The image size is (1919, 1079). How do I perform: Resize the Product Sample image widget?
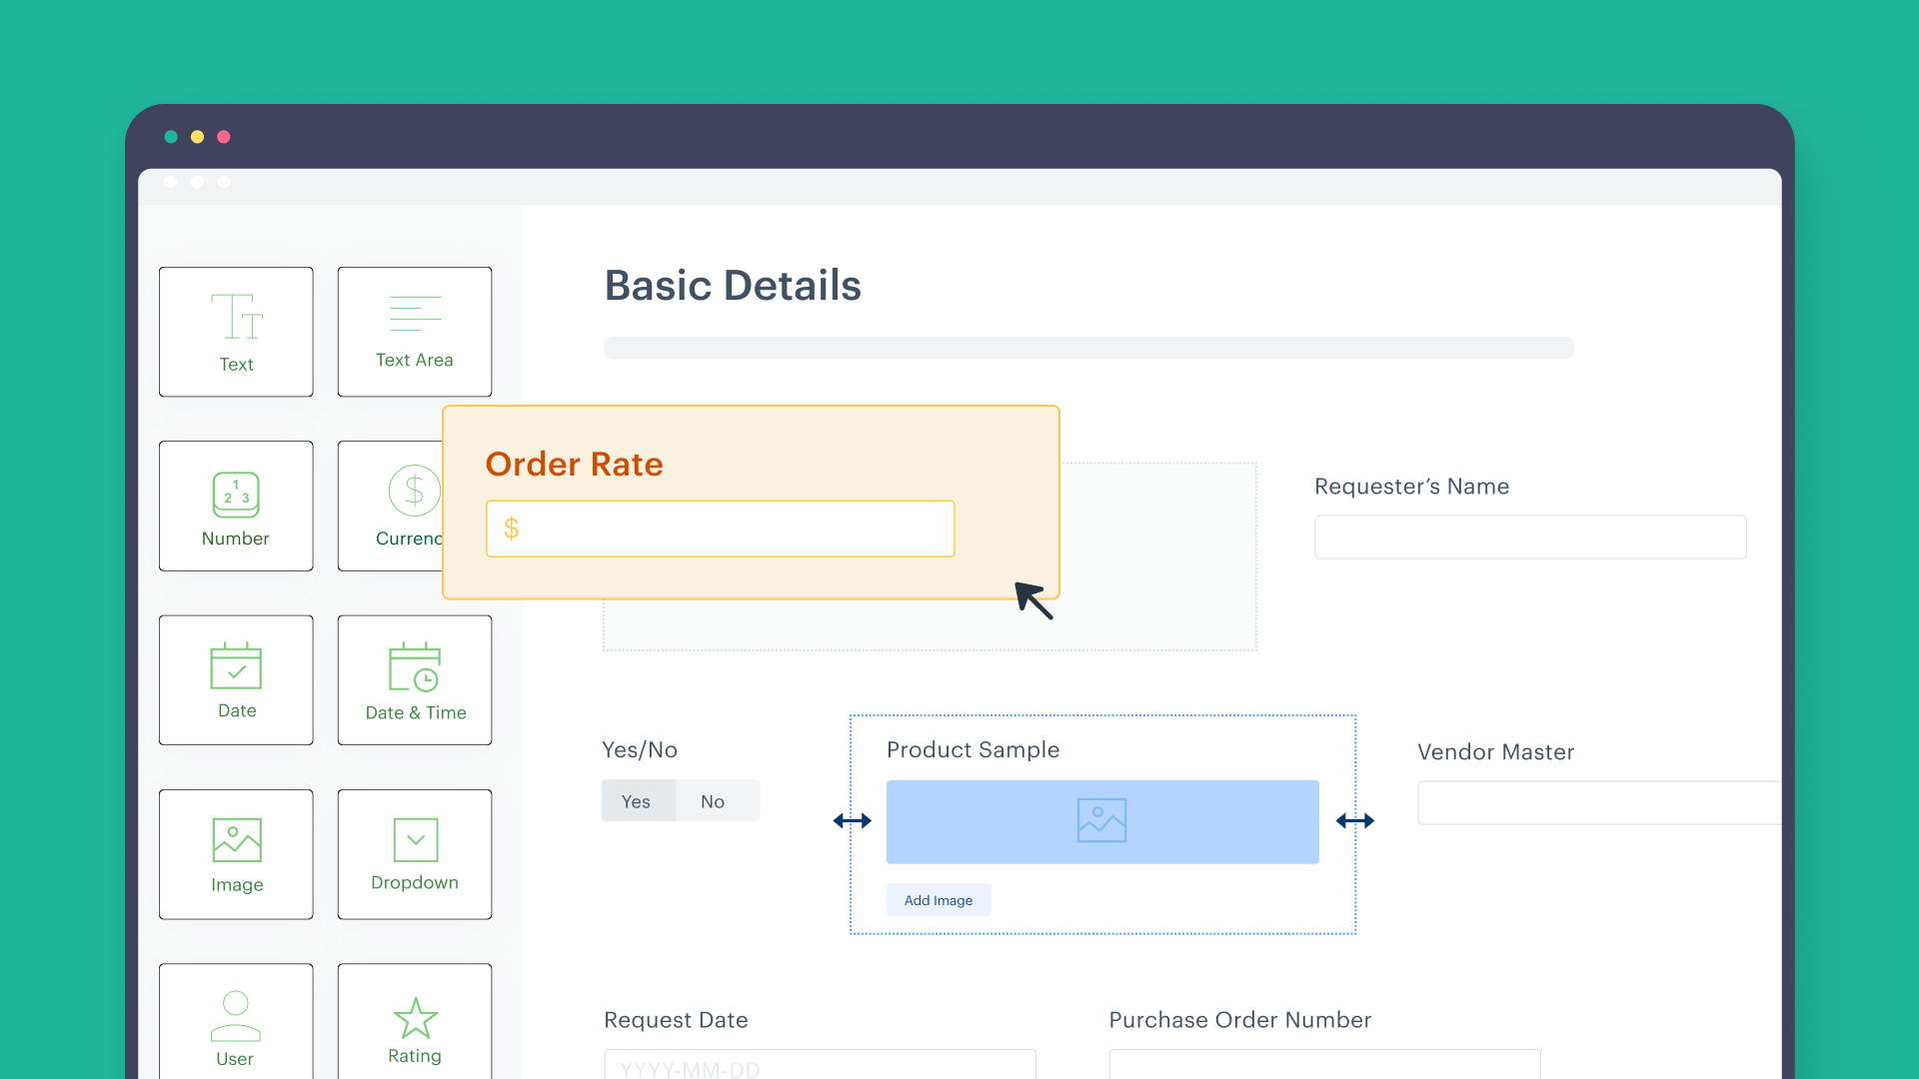coord(1355,819)
